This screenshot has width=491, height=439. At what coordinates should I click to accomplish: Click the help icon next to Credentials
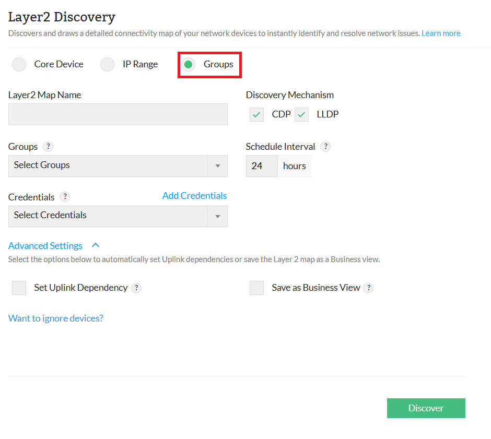65,197
